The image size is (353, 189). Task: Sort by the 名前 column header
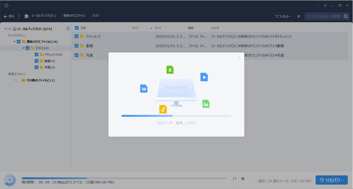(x=83, y=28)
